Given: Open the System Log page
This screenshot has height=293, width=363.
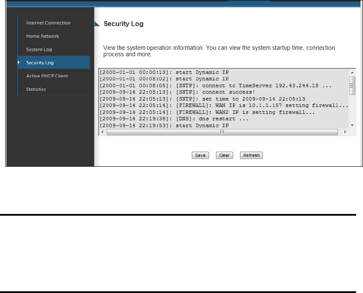Looking at the screenshot, I should pos(54,49).
